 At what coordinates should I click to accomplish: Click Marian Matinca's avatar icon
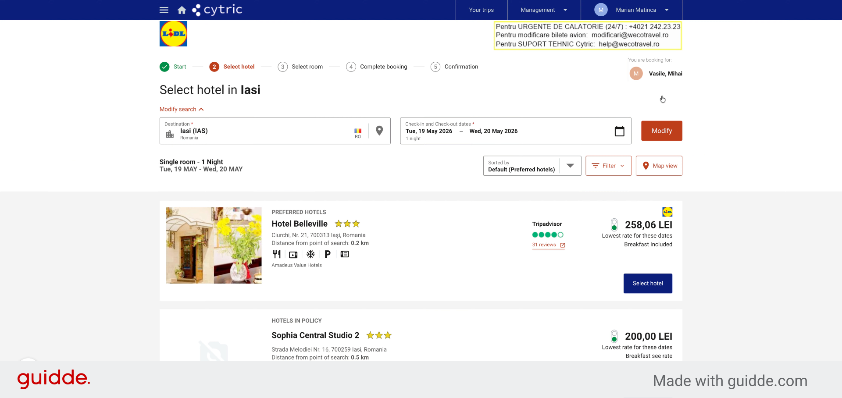[601, 10]
